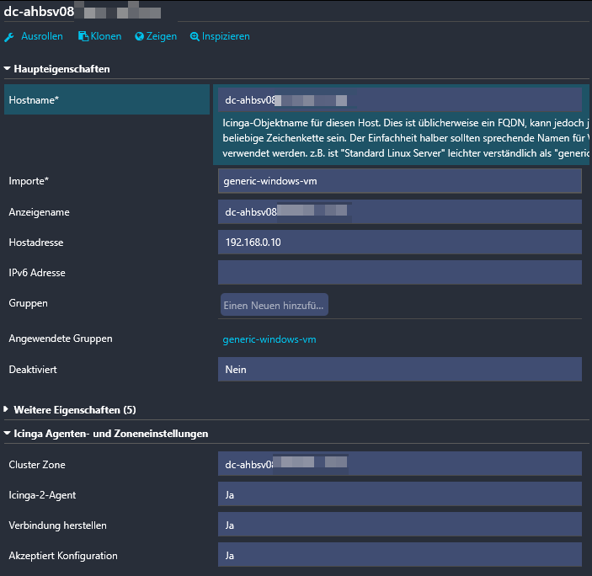Image resolution: width=592 pixels, height=576 pixels.
Task: Change the Icinga-2-Agent Ja selection
Action: click(x=399, y=494)
